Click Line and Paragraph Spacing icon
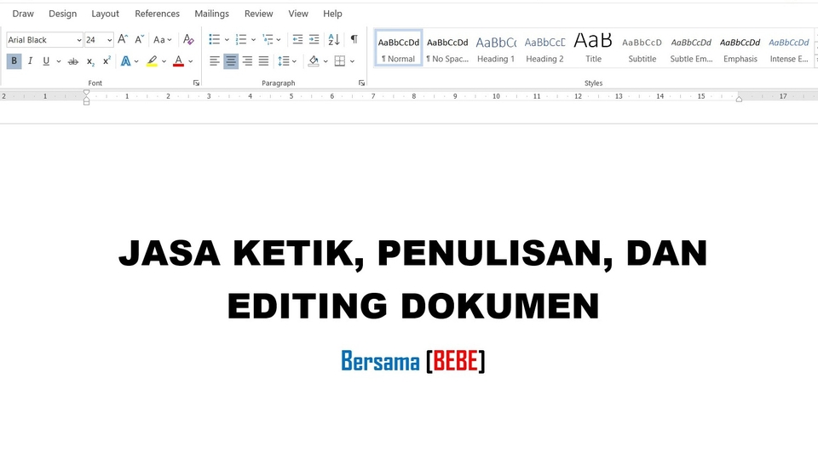The width and height of the screenshot is (818, 459). (283, 61)
